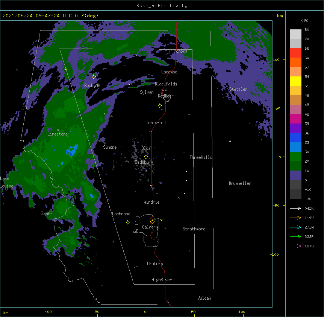Viewport: 324px width, 317px height.
Task: Click the Cochrane city label
Action: pos(121,214)
